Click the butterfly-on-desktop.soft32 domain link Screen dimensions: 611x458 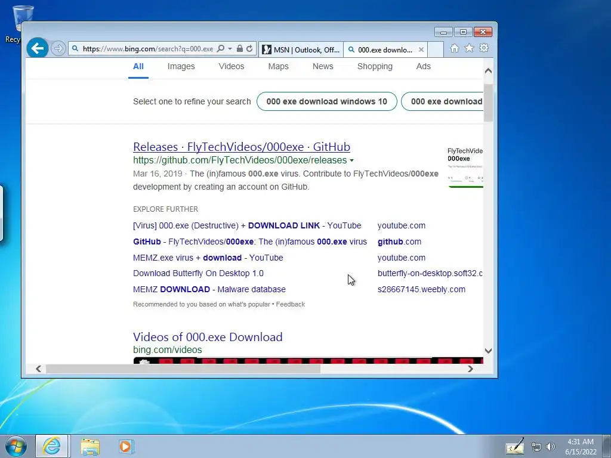(430, 273)
